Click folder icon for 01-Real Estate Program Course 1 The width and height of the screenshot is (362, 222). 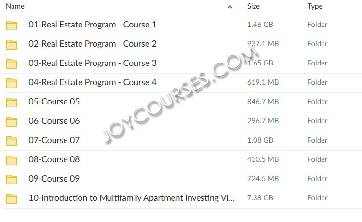coord(12,26)
